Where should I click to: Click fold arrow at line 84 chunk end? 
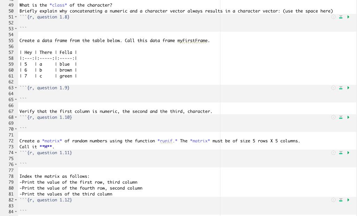tap(16, 212)
